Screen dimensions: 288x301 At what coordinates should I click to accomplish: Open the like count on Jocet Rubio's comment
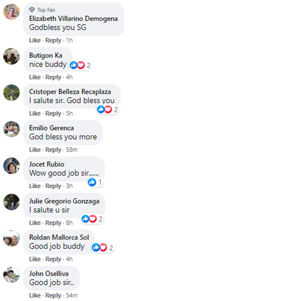tap(95, 182)
